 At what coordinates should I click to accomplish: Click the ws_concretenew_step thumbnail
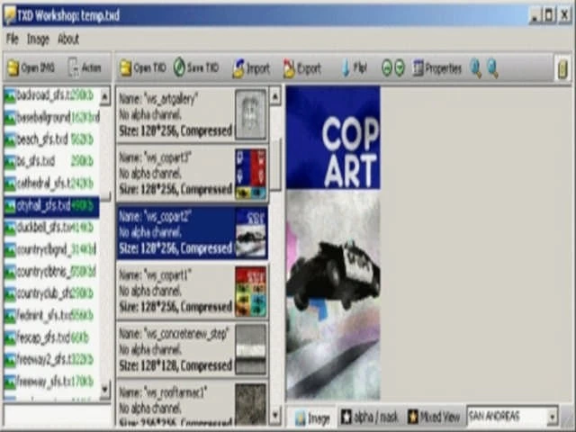(x=251, y=350)
